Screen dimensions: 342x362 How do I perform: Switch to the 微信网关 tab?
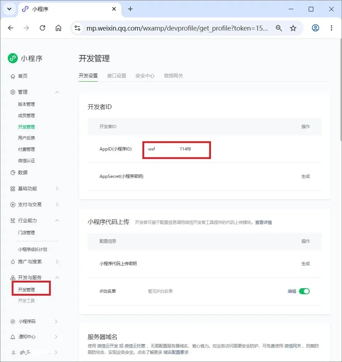click(173, 76)
